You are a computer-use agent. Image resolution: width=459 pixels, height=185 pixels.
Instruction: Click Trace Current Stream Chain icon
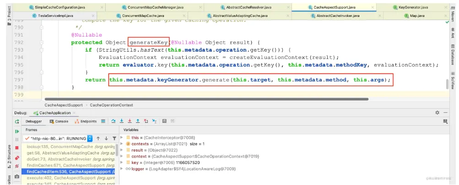173,121
